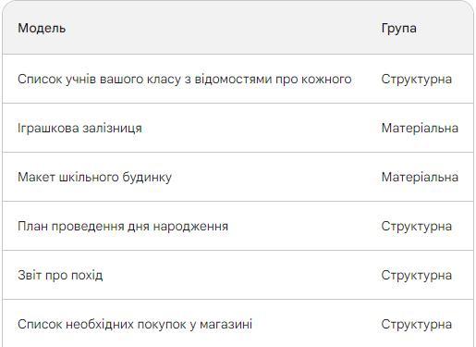Select the Іграшкова залізниця cell
Screen dimensions: 476x347
(x=79, y=128)
